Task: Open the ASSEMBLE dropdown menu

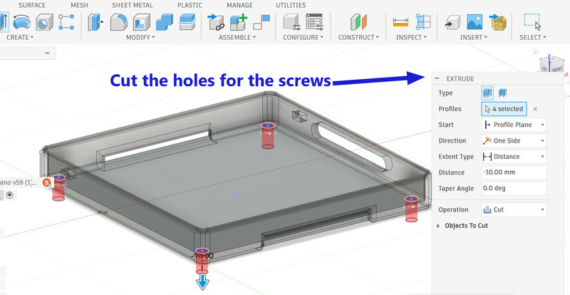Action: (x=237, y=37)
